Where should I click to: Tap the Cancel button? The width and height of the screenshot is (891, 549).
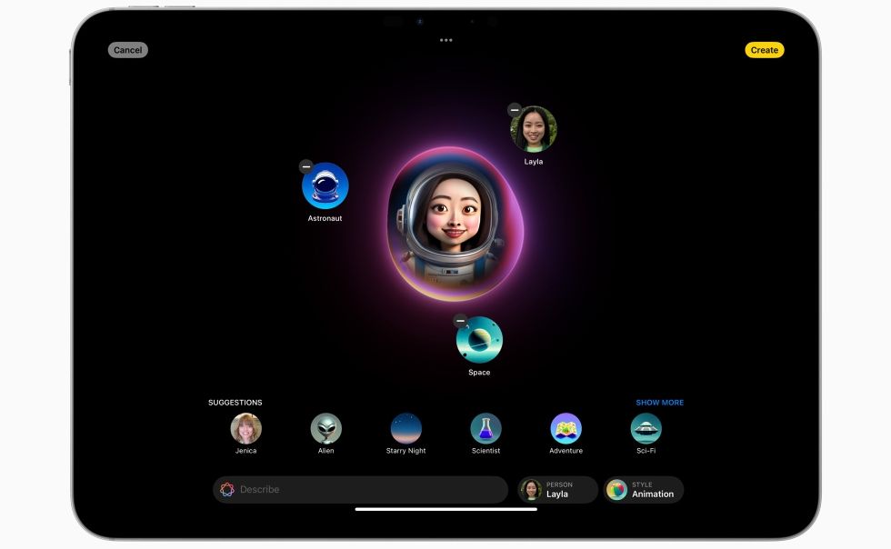pos(128,50)
